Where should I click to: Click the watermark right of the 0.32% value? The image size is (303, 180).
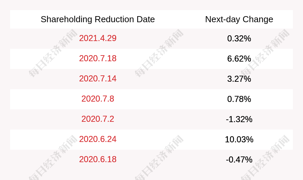click(265, 53)
